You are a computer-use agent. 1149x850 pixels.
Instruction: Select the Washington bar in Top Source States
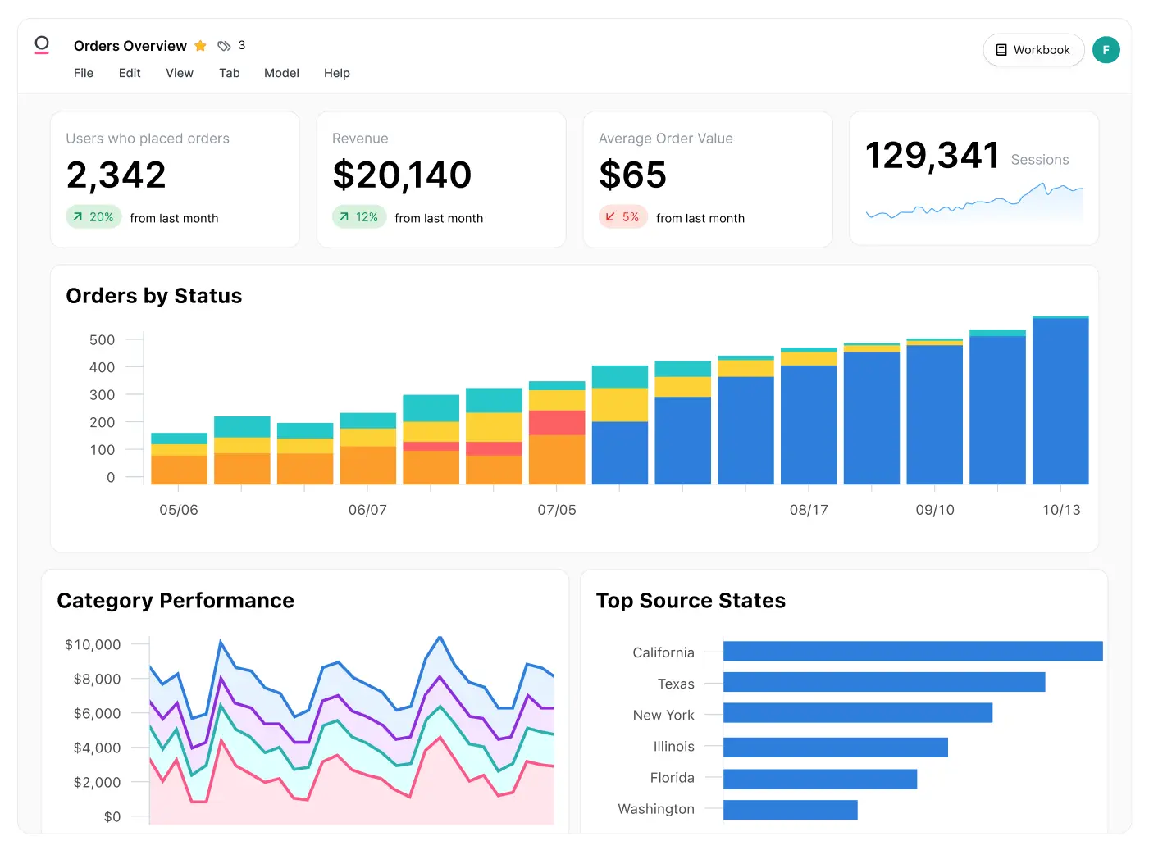(x=790, y=810)
